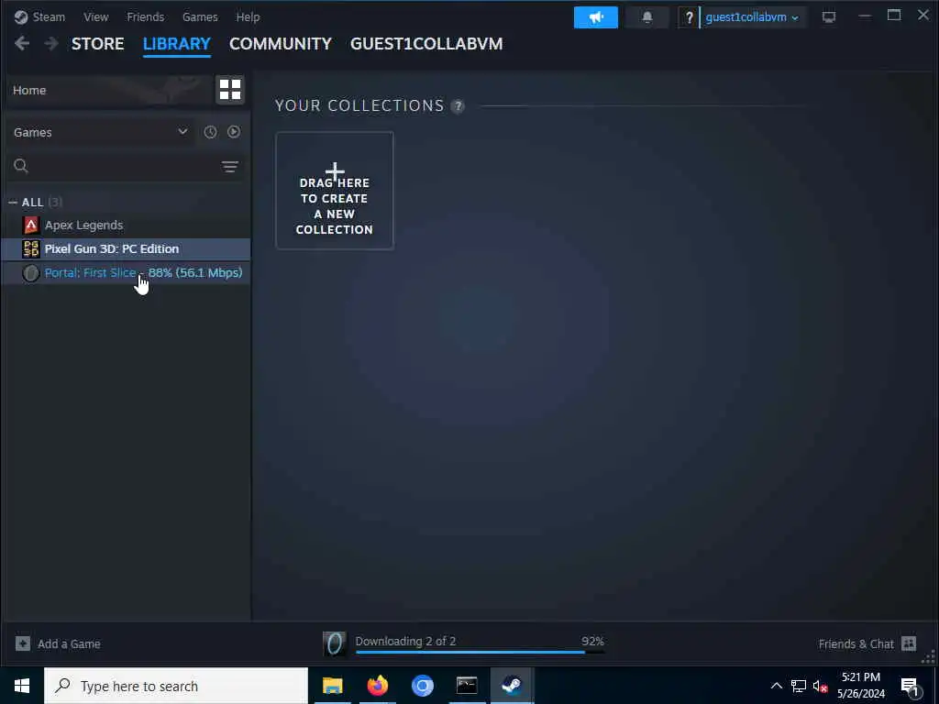This screenshot has height=704, width=939.
Task: Expand the guest1collabvm account menu
Action: pos(752,17)
